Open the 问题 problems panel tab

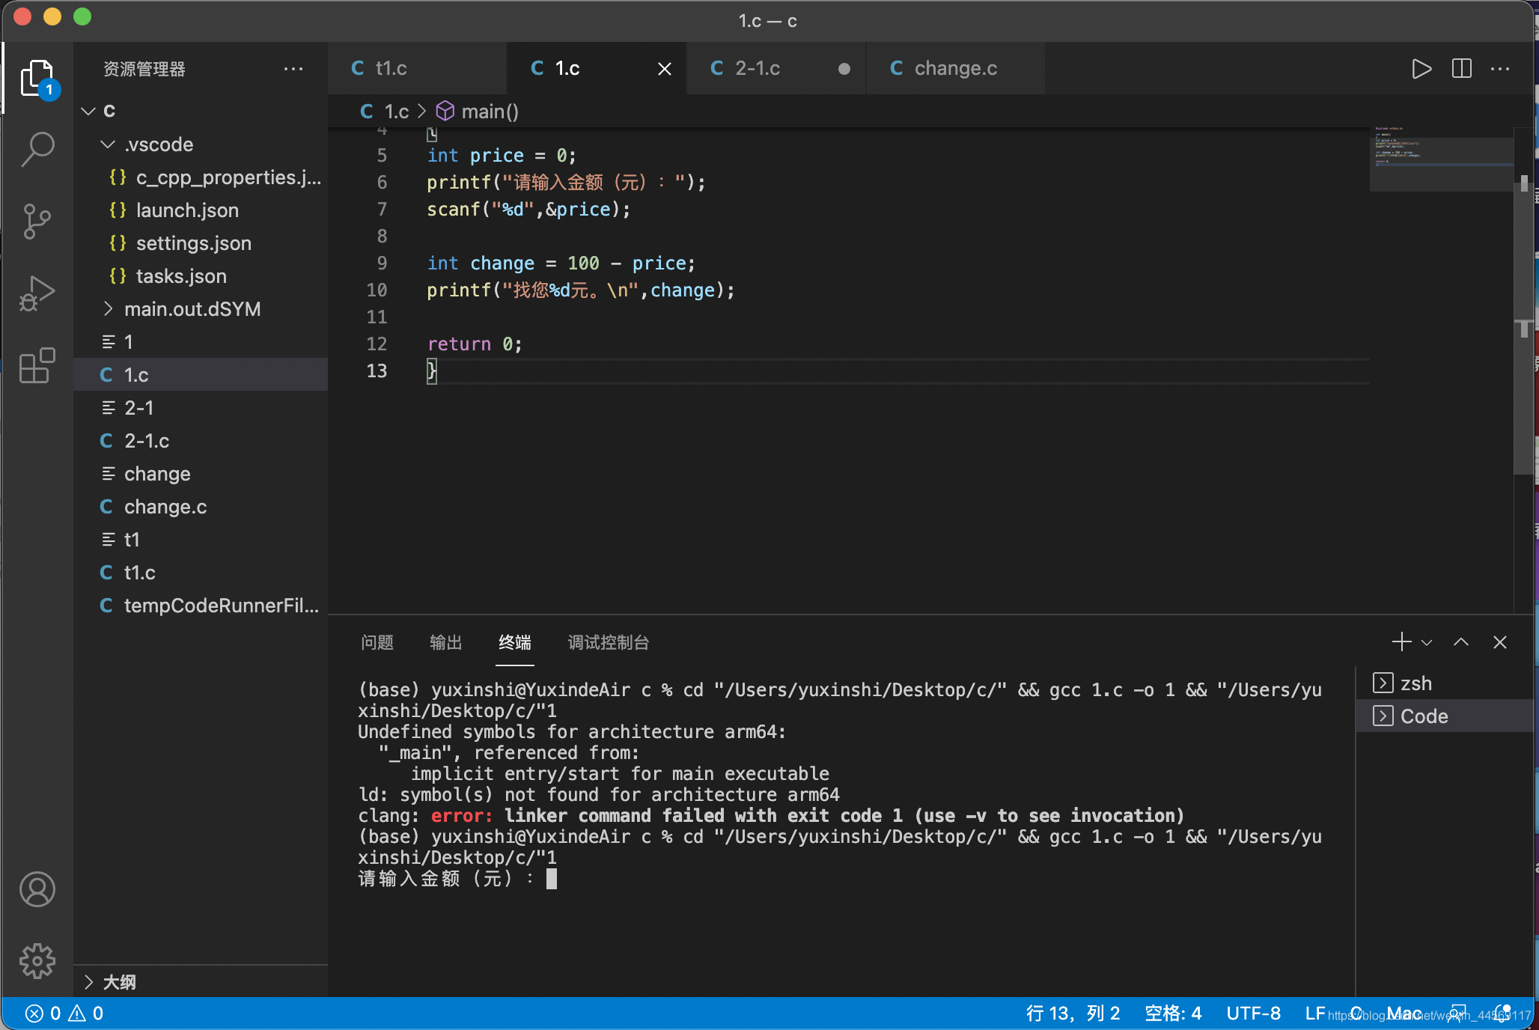377,642
